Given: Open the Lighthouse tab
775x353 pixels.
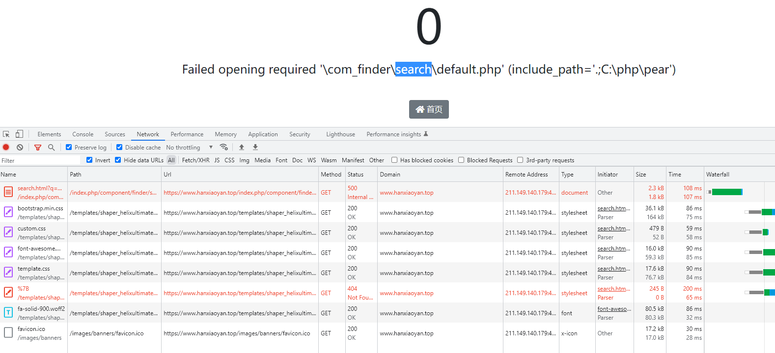Looking at the screenshot, I should [340, 134].
